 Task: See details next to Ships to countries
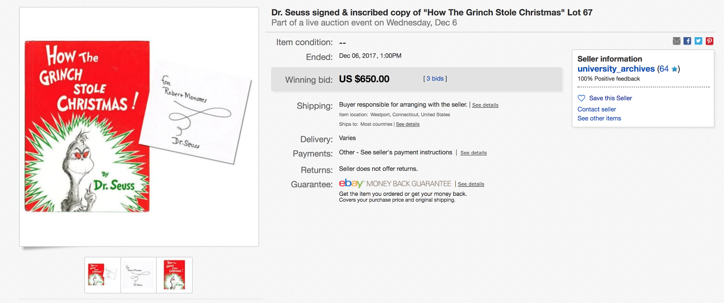coord(407,124)
